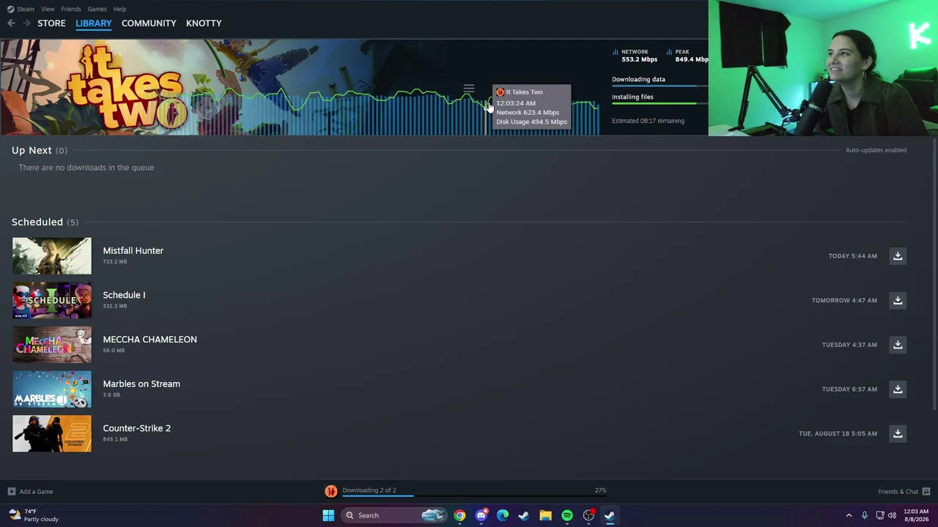The width and height of the screenshot is (938, 527).
Task: Click the Up Next section heading
Action: coord(32,150)
